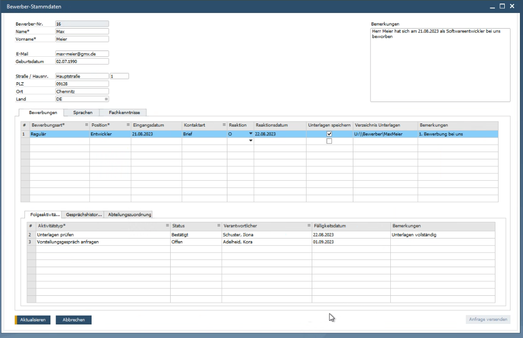Switch to the Sprachen tab
523x338 pixels.
click(82, 112)
